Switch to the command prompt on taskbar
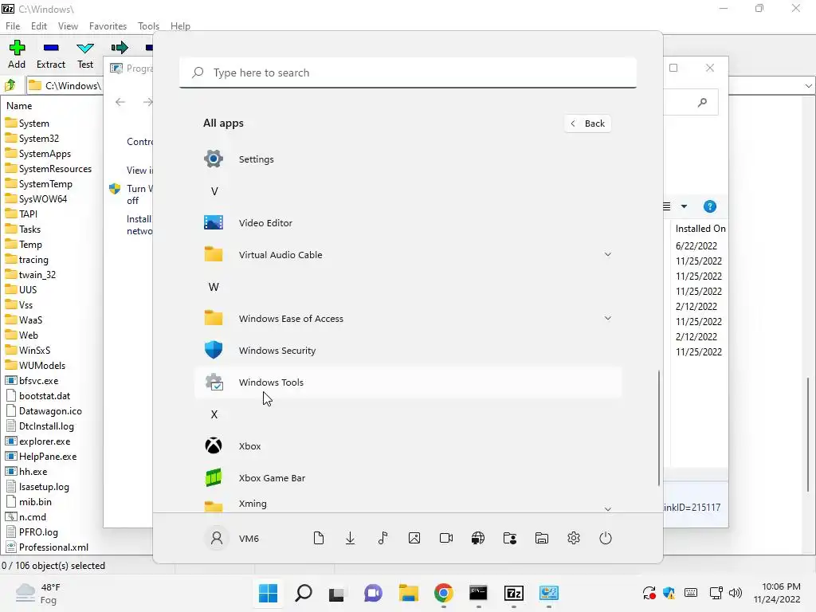Image resolution: width=816 pixels, height=612 pixels. [478, 593]
